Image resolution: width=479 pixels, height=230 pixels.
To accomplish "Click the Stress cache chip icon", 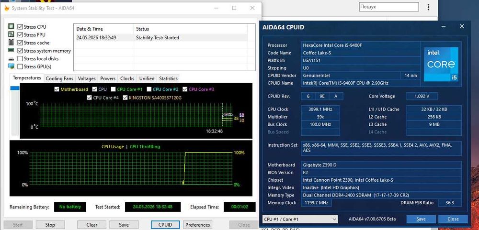I will [11, 43].
